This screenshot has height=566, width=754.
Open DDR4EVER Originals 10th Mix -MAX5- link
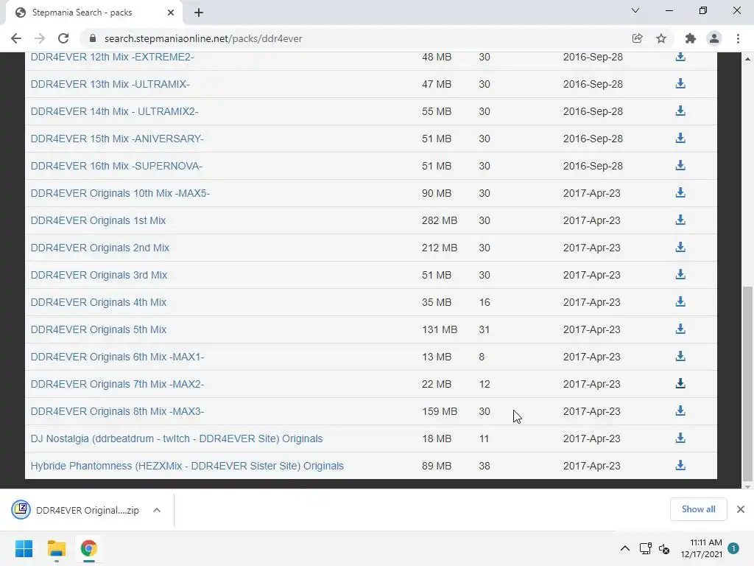(120, 193)
